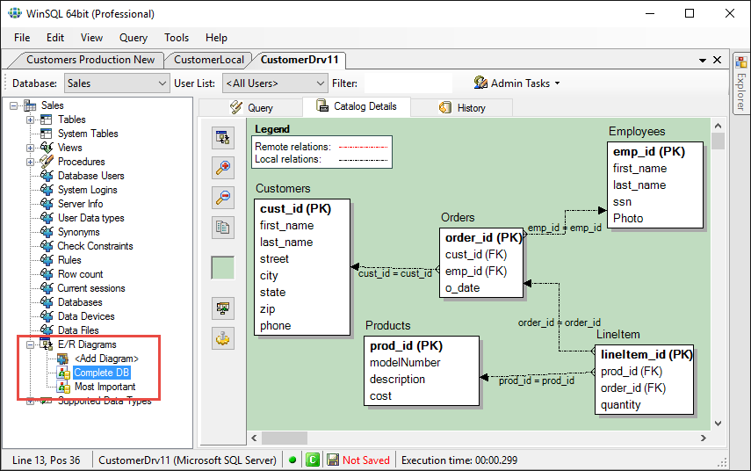Screen dimensions: 751x471
Task: Click the Views tree node icon
Action: pyautogui.click(x=47, y=147)
